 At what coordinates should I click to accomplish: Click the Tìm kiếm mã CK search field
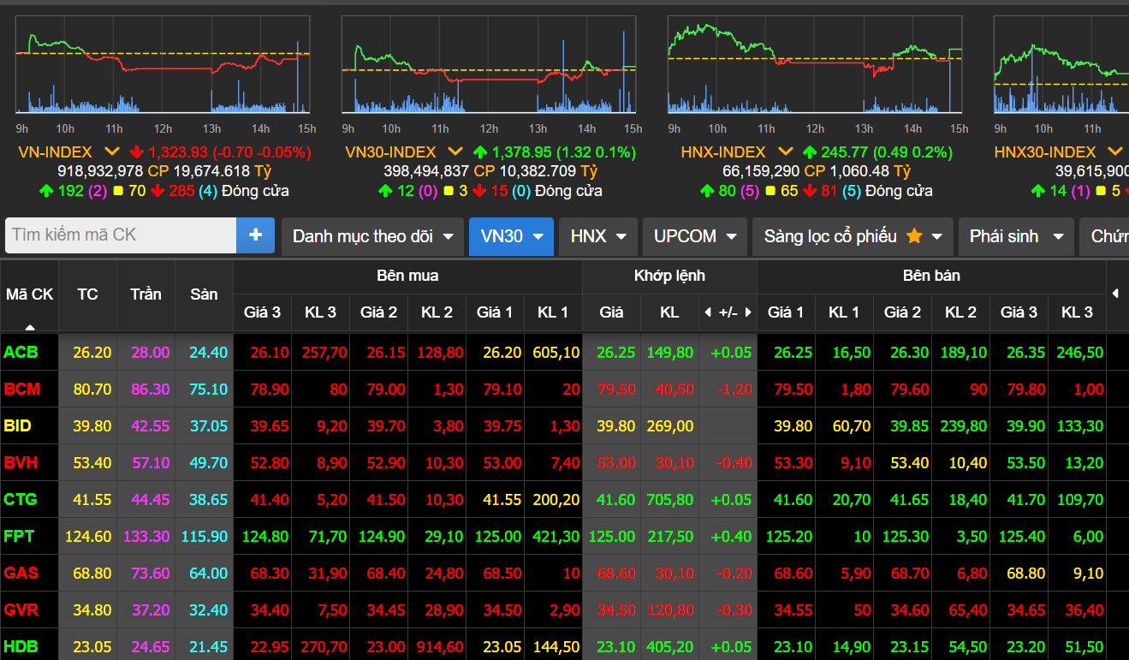(121, 235)
